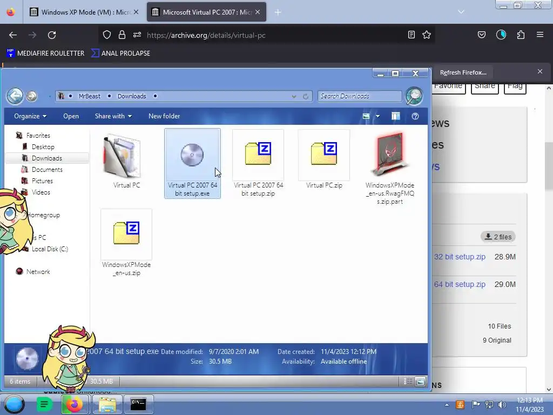Viewport: 553px width, 415px height.
Task: Click the Explorer search magnifier icon
Action: 414,96
